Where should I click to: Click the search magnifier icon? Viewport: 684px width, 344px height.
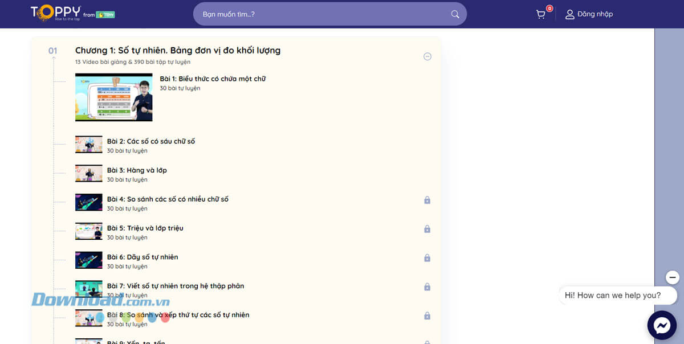click(x=455, y=14)
